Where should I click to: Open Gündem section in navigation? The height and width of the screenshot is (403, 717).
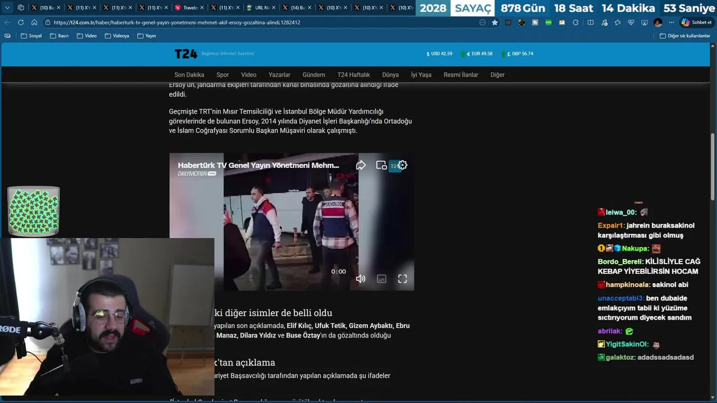314,74
